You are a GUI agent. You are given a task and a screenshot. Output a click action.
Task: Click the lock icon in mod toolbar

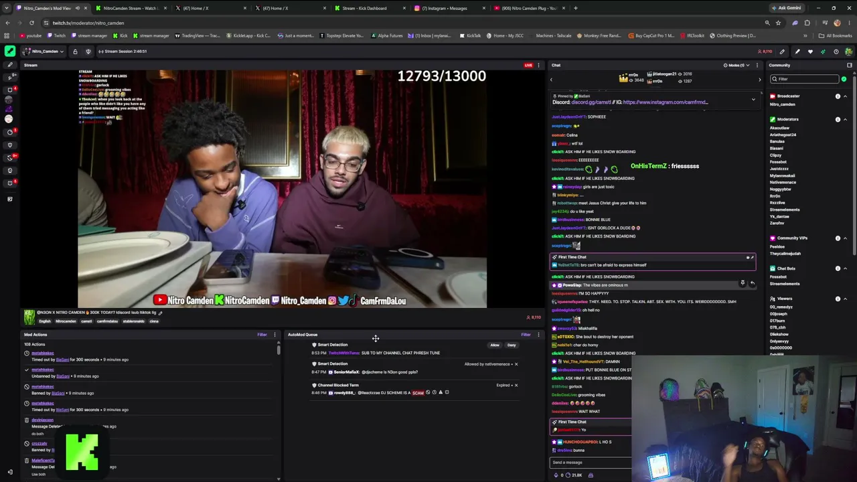75,52
